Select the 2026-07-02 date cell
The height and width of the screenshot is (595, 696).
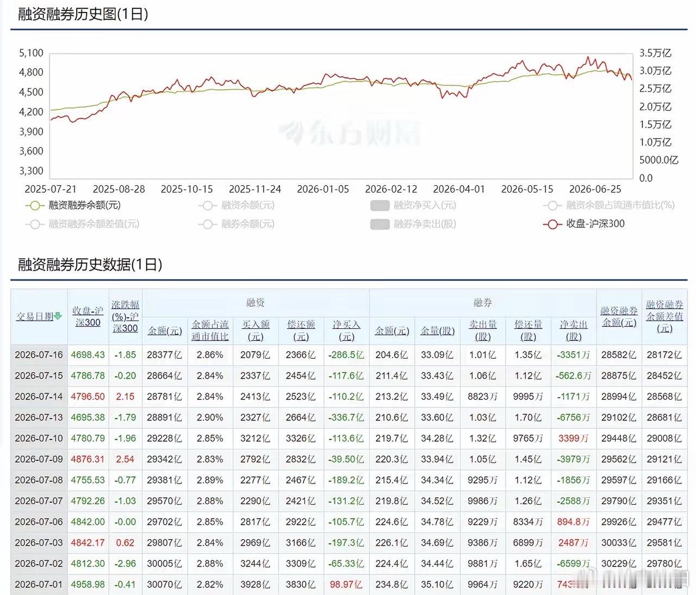39,564
